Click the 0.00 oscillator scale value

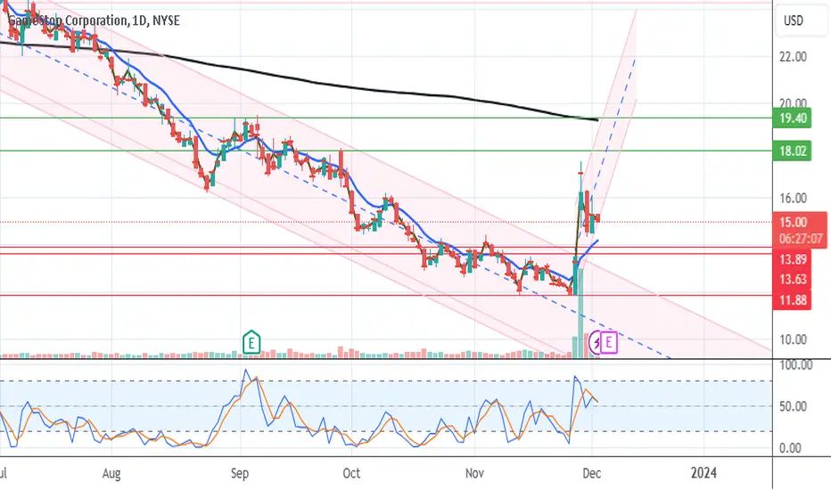pos(790,448)
